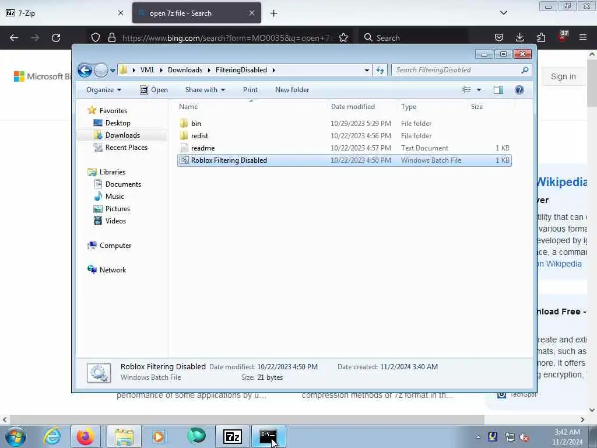This screenshot has height=448, width=597.
Task: Click VM1 in address breadcrumb
Action: point(147,70)
